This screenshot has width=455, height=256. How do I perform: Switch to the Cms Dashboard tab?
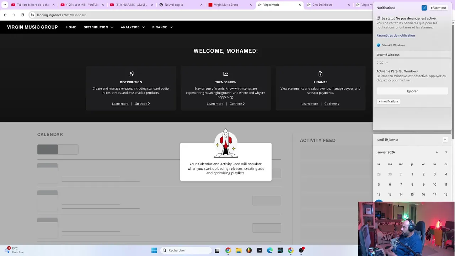[328, 5]
